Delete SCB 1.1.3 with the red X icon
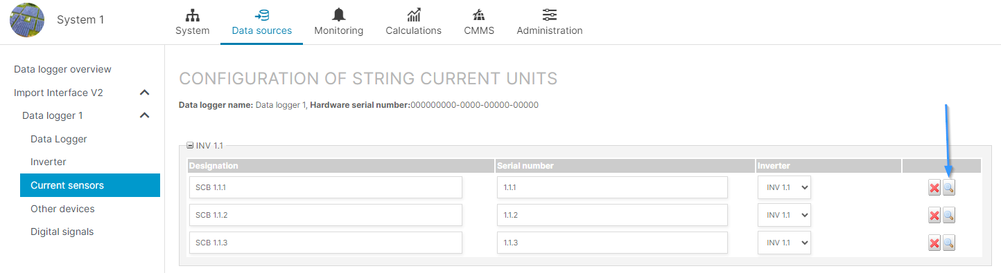 click(x=934, y=243)
